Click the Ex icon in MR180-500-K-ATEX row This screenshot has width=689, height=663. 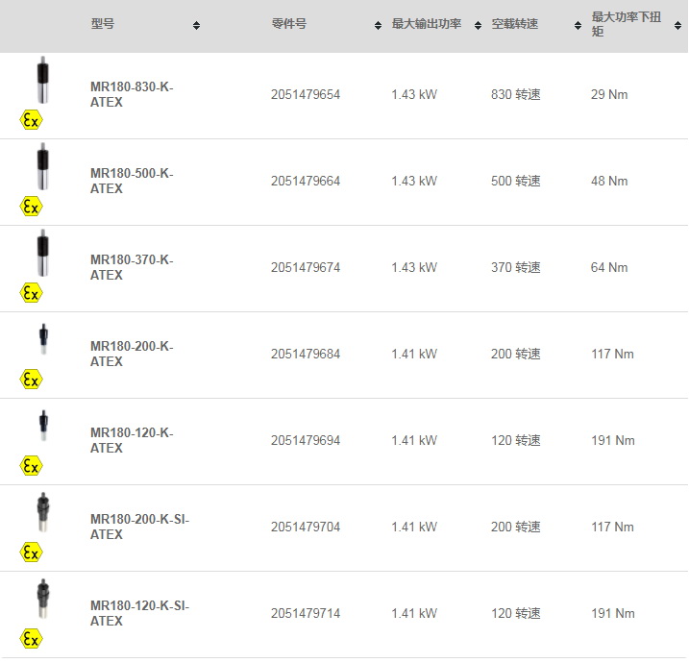(x=31, y=207)
